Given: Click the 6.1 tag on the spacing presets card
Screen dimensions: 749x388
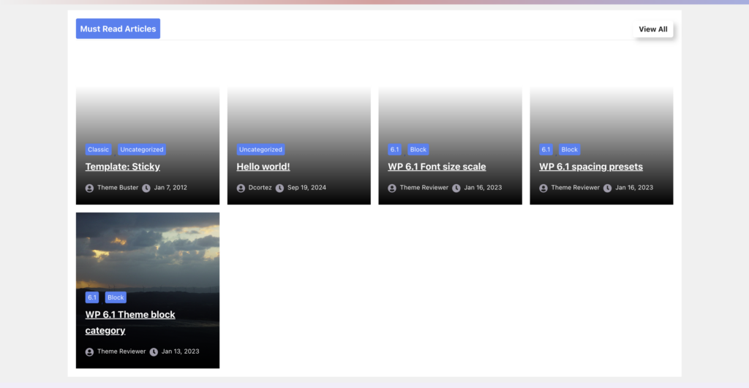Looking at the screenshot, I should (x=546, y=150).
